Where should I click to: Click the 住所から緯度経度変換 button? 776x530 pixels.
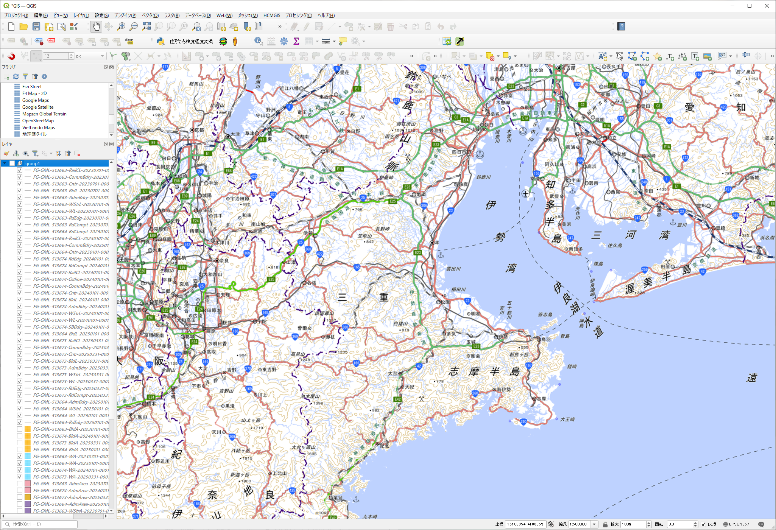pyautogui.click(x=191, y=41)
